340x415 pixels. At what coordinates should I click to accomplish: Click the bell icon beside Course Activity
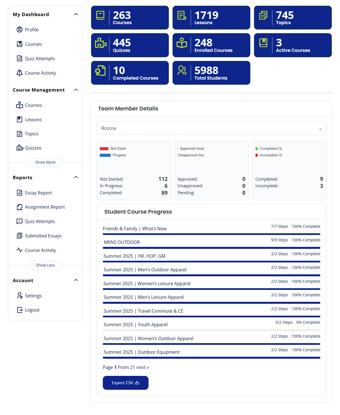19,73
